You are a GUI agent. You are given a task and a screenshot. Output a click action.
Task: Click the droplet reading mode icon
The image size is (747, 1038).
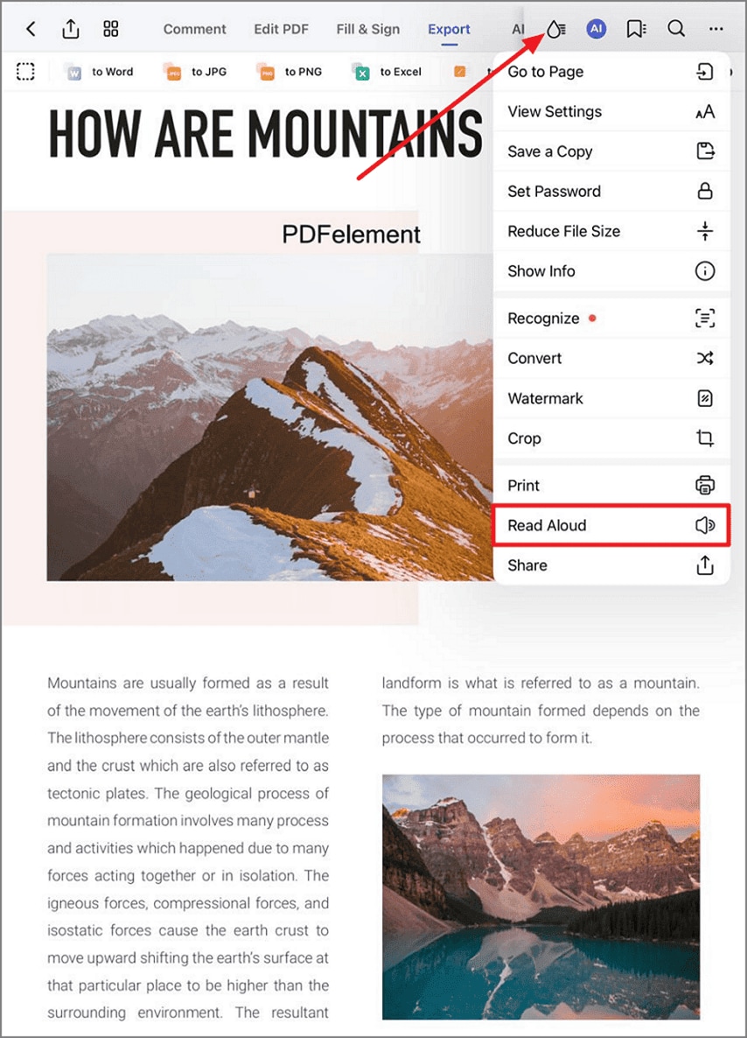point(555,29)
